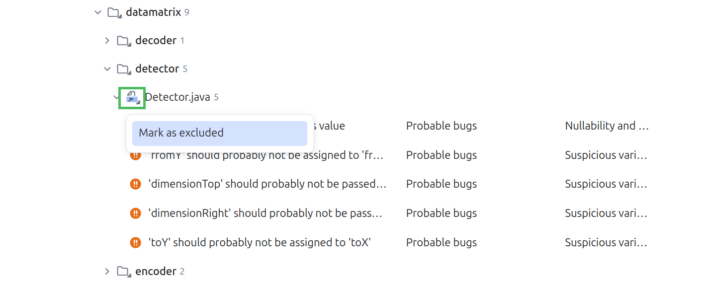Viewport: 702px width, 283px height.
Task: Click warning icon beside 'dimensionRight' issue
Action: (x=135, y=213)
